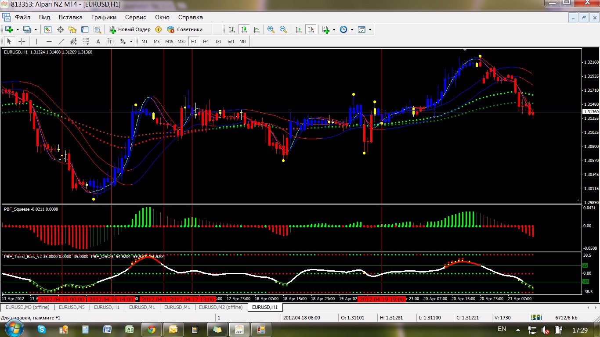Select the trendline drawing tool
This screenshot has width=600, height=337.
pos(61,41)
